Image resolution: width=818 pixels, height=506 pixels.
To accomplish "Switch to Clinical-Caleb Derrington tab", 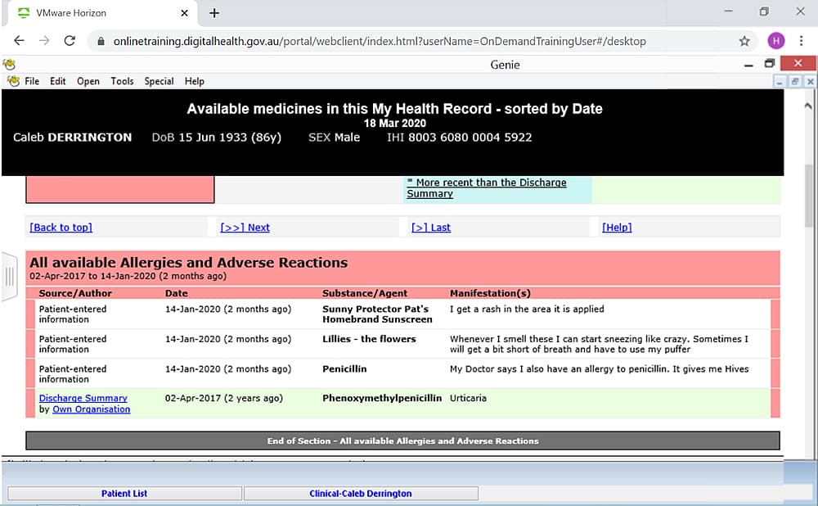I will (360, 494).
